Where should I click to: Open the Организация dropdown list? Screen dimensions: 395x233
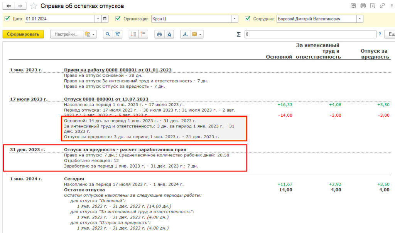click(x=235, y=18)
